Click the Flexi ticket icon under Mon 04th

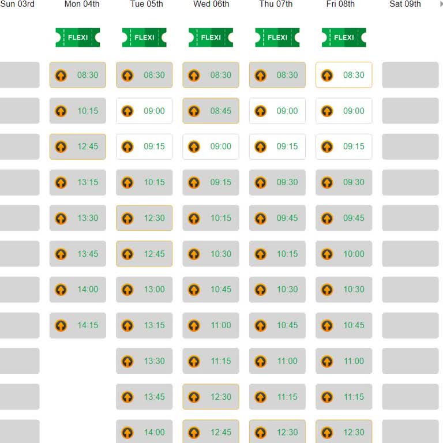point(78,37)
